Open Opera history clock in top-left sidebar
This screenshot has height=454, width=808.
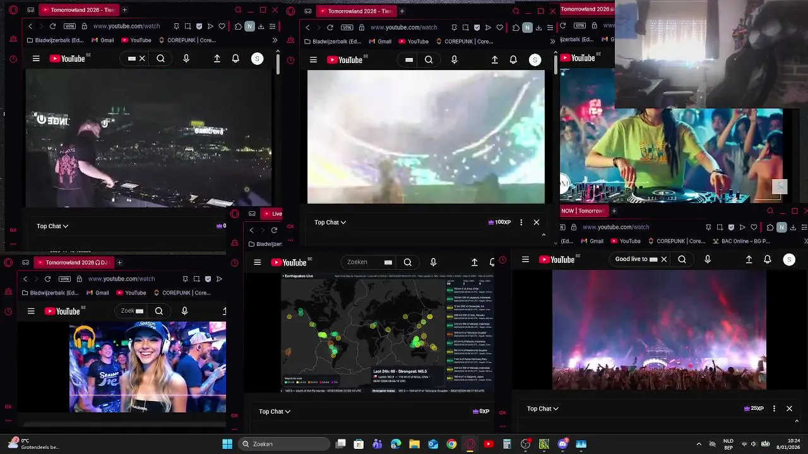tap(13, 59)
